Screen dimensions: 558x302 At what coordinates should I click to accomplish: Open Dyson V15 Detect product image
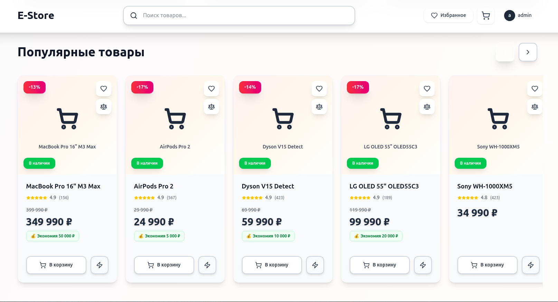(283, 119)
